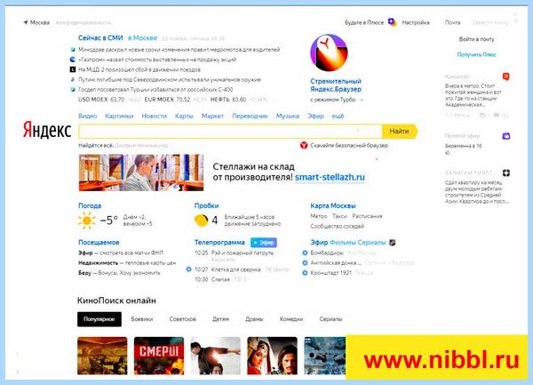Click the sun weather icon
Screen dimensions: 533x385
(x=87, y=221)
